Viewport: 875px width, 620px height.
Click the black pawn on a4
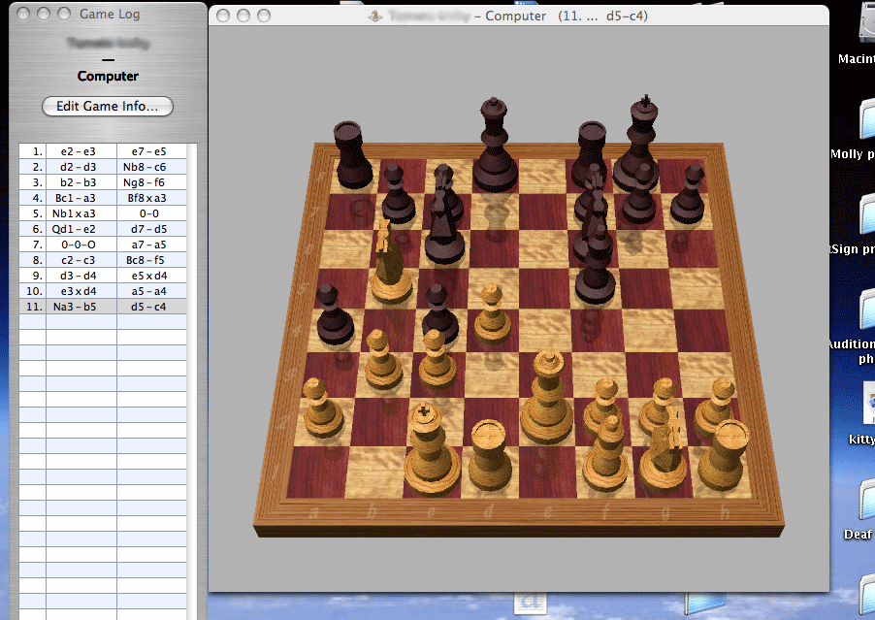[x=335, y=314]
